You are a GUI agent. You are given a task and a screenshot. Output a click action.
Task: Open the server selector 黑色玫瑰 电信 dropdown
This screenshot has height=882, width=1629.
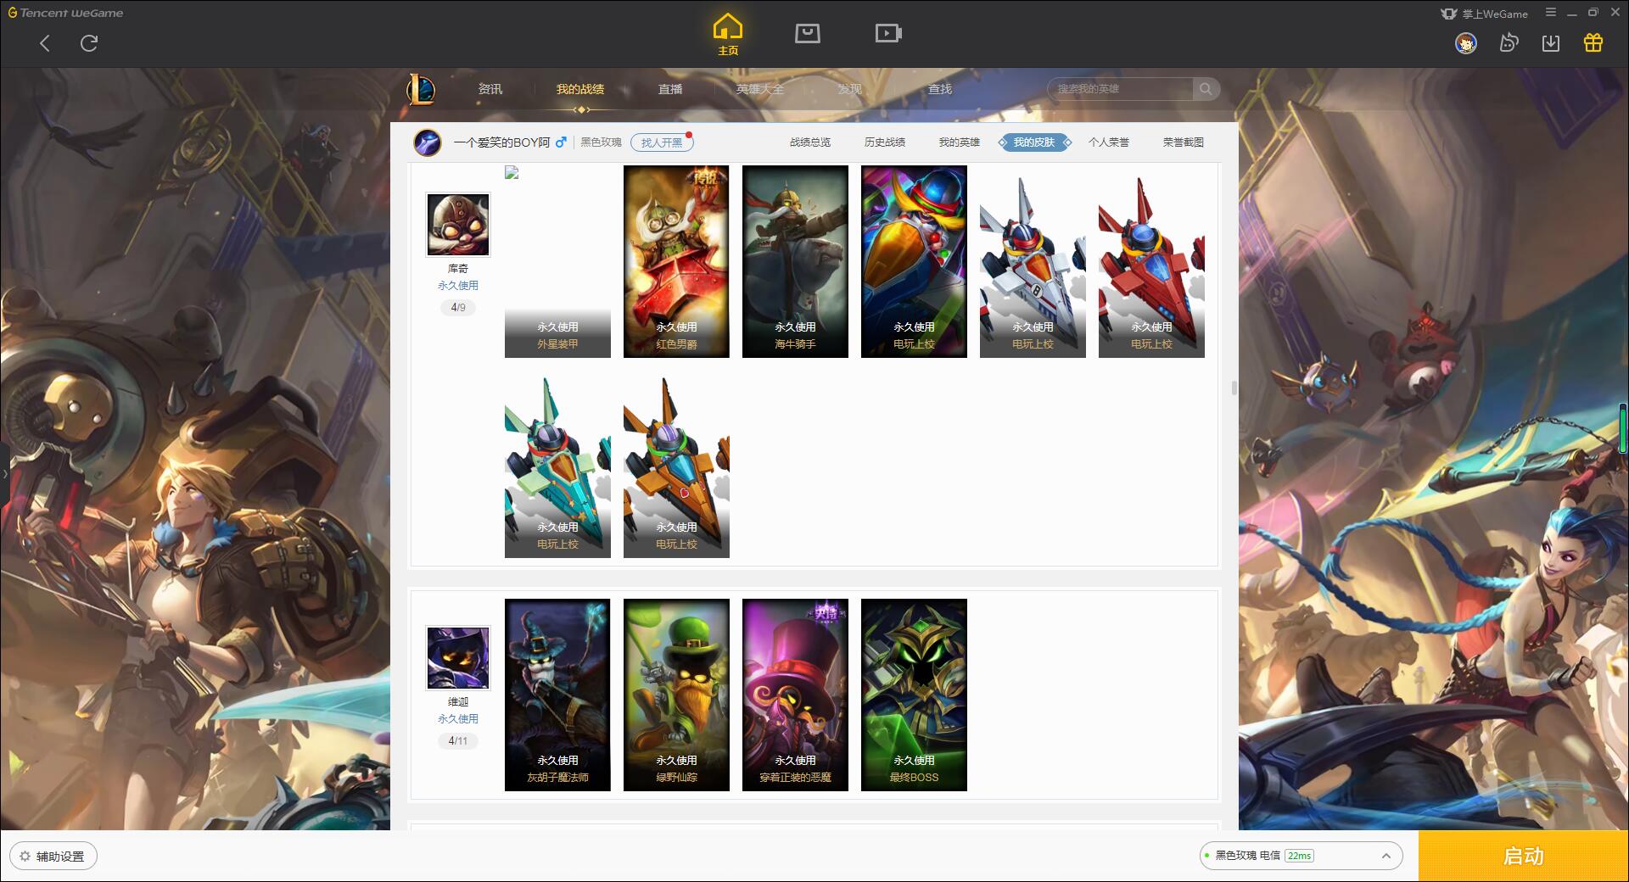[1300, 856]
